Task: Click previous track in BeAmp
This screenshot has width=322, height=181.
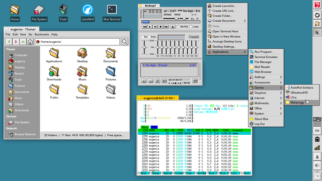Action: pyautogui.click(x=144, y=27)
